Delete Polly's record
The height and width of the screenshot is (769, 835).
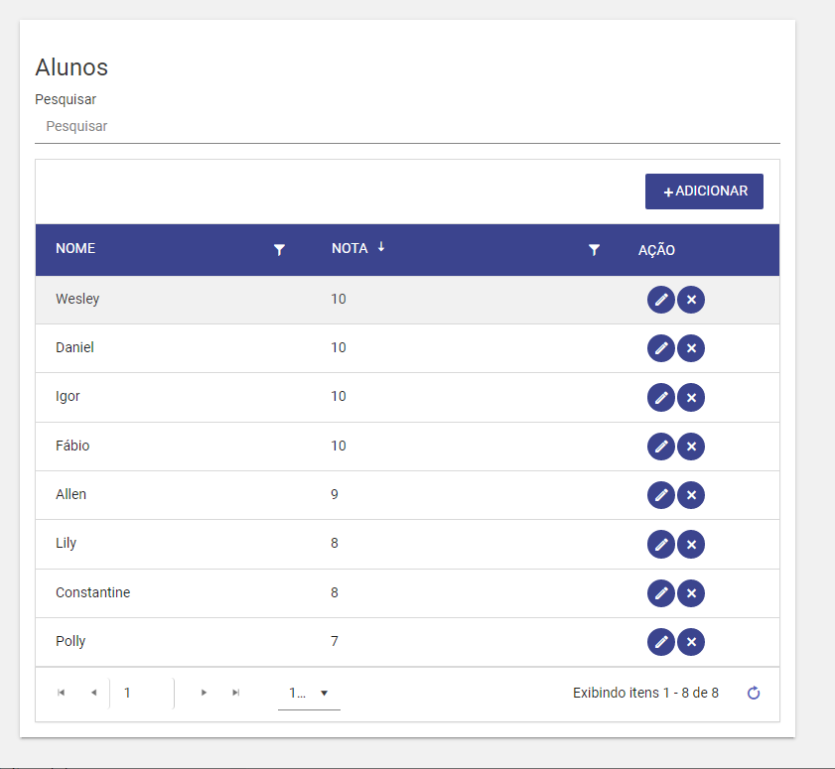(x=691, y=642)
